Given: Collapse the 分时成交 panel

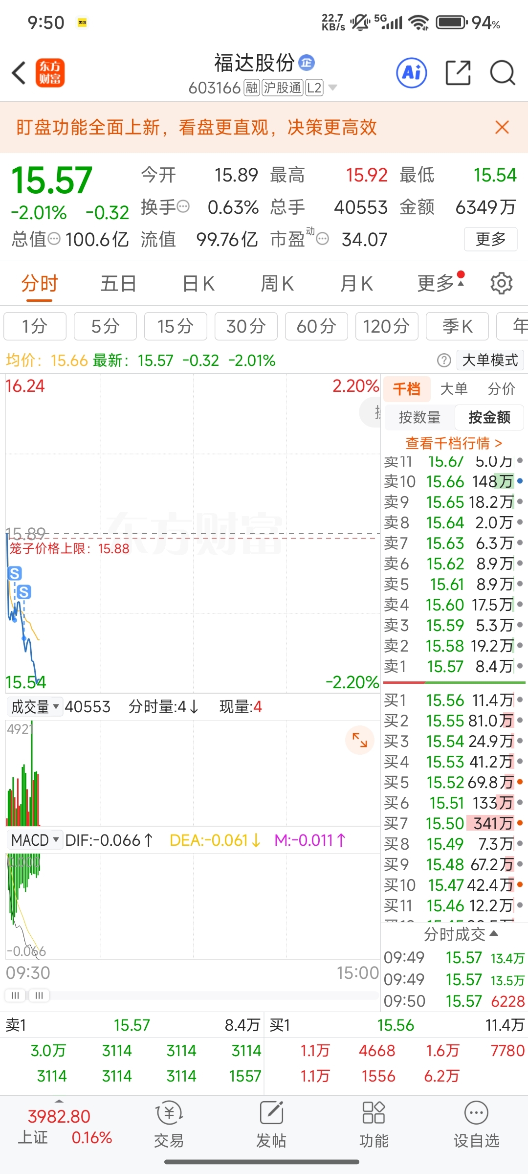Looking at the screenshot, I should (x=461, y=934).
